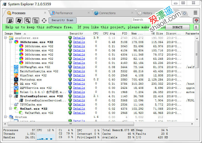Click Rolan process colorful icon
The width and height of the screenshot is (202, 143).
tap(16, 92)
